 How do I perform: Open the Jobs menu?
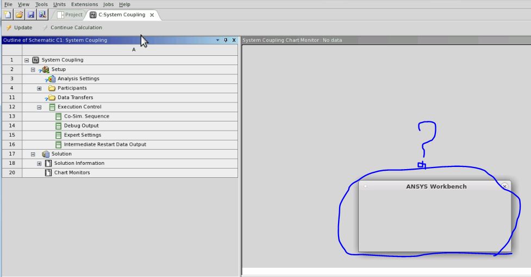(x=108, y=4)
